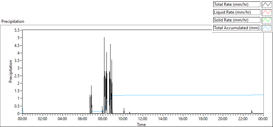
Task: Click the Total Rate plot sample icon
Action: (267, 4)
